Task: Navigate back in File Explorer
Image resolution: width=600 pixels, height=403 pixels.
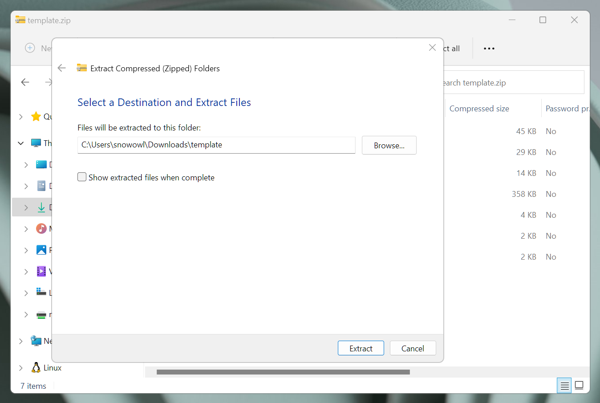Action: click(25, 82)
